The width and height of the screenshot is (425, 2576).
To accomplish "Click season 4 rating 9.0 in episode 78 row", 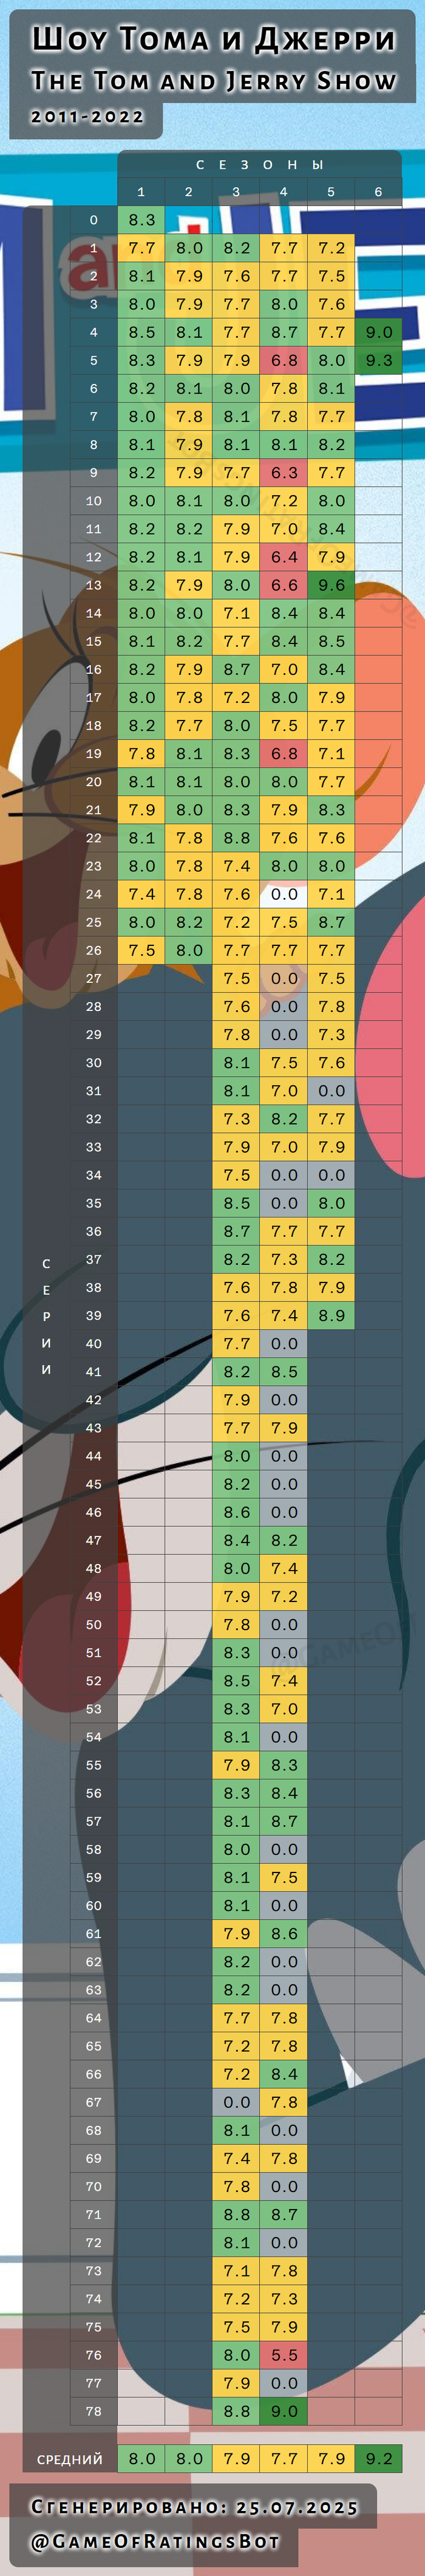I will click(x=284, y=2411).
